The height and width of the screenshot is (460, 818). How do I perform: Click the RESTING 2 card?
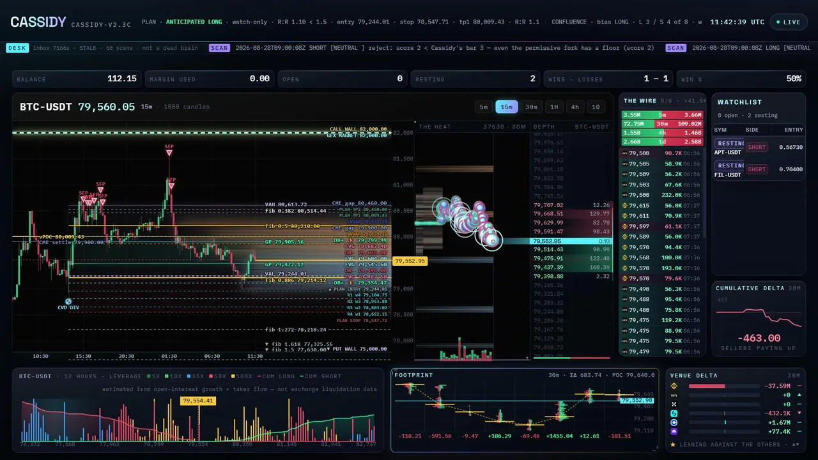coord(475,79)
